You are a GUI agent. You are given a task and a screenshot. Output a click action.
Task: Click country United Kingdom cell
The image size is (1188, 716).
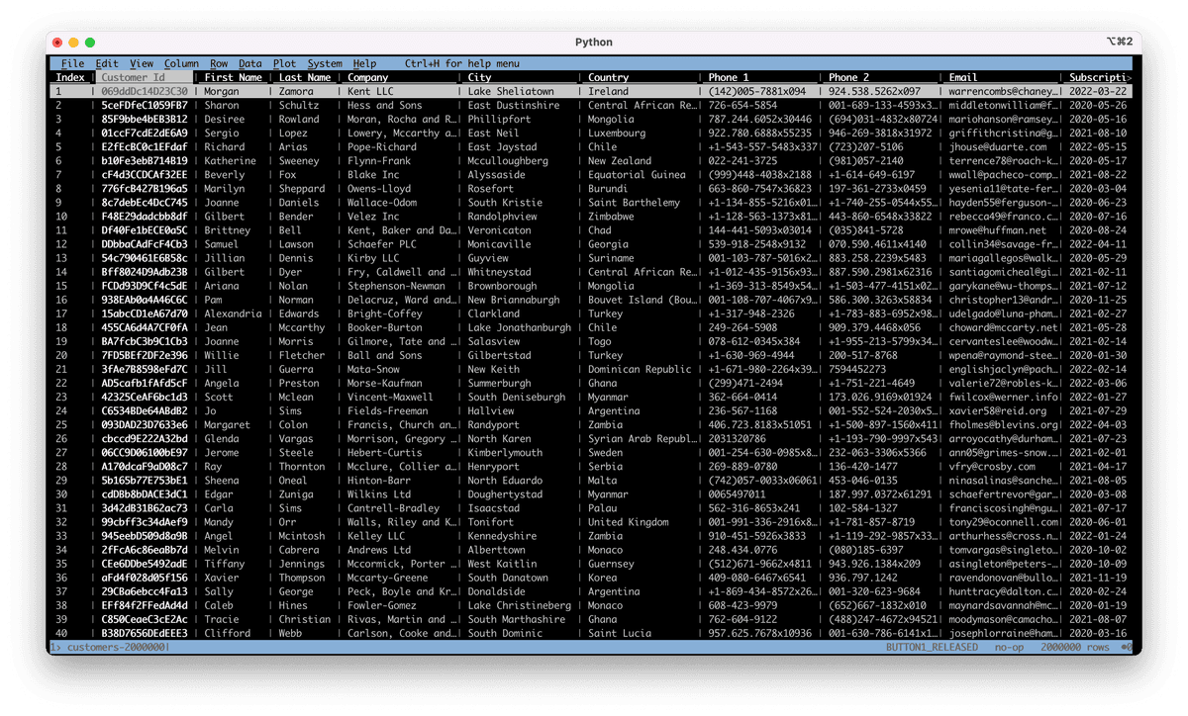point(629,522)
